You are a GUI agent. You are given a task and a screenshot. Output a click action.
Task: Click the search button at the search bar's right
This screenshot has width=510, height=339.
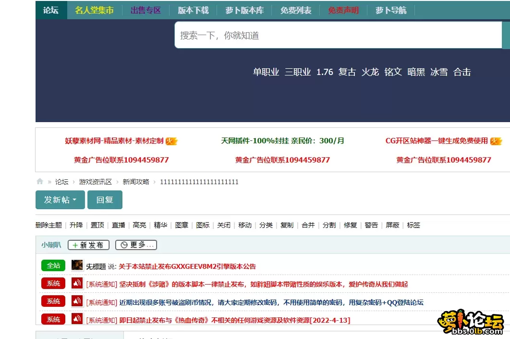pos(507,36)
